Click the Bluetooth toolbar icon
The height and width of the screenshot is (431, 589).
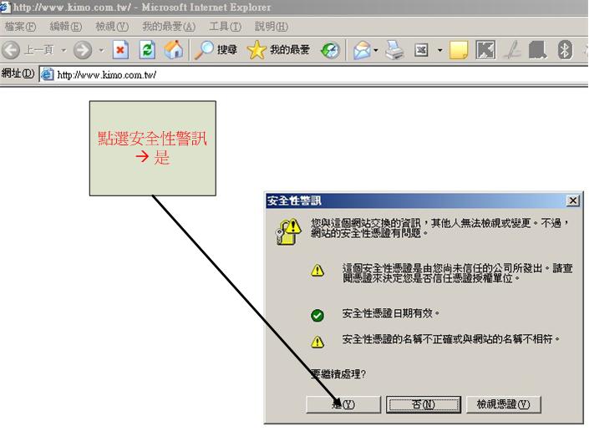coord(565,50)
